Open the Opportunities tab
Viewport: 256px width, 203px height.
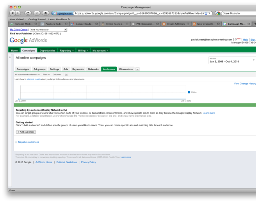tap(47, 51)
